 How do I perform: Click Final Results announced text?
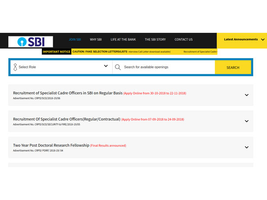click(108, 146)
